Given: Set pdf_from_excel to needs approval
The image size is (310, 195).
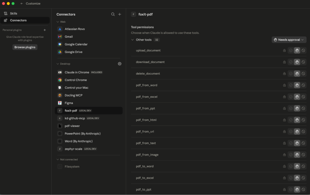Looking at the screenshot, I should (x=297, y=97).
